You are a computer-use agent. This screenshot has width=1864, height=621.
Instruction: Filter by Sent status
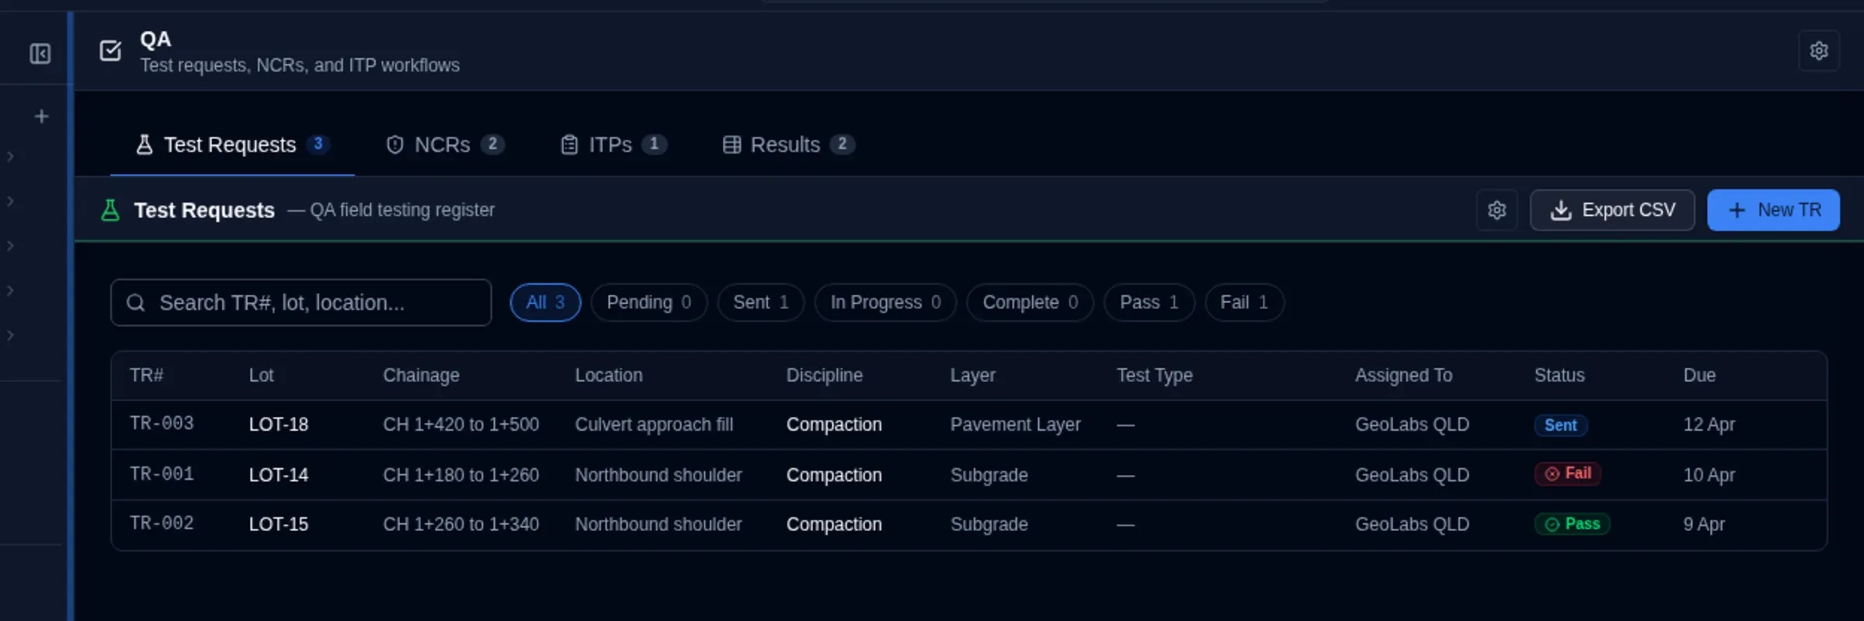(x=761, y=303)
